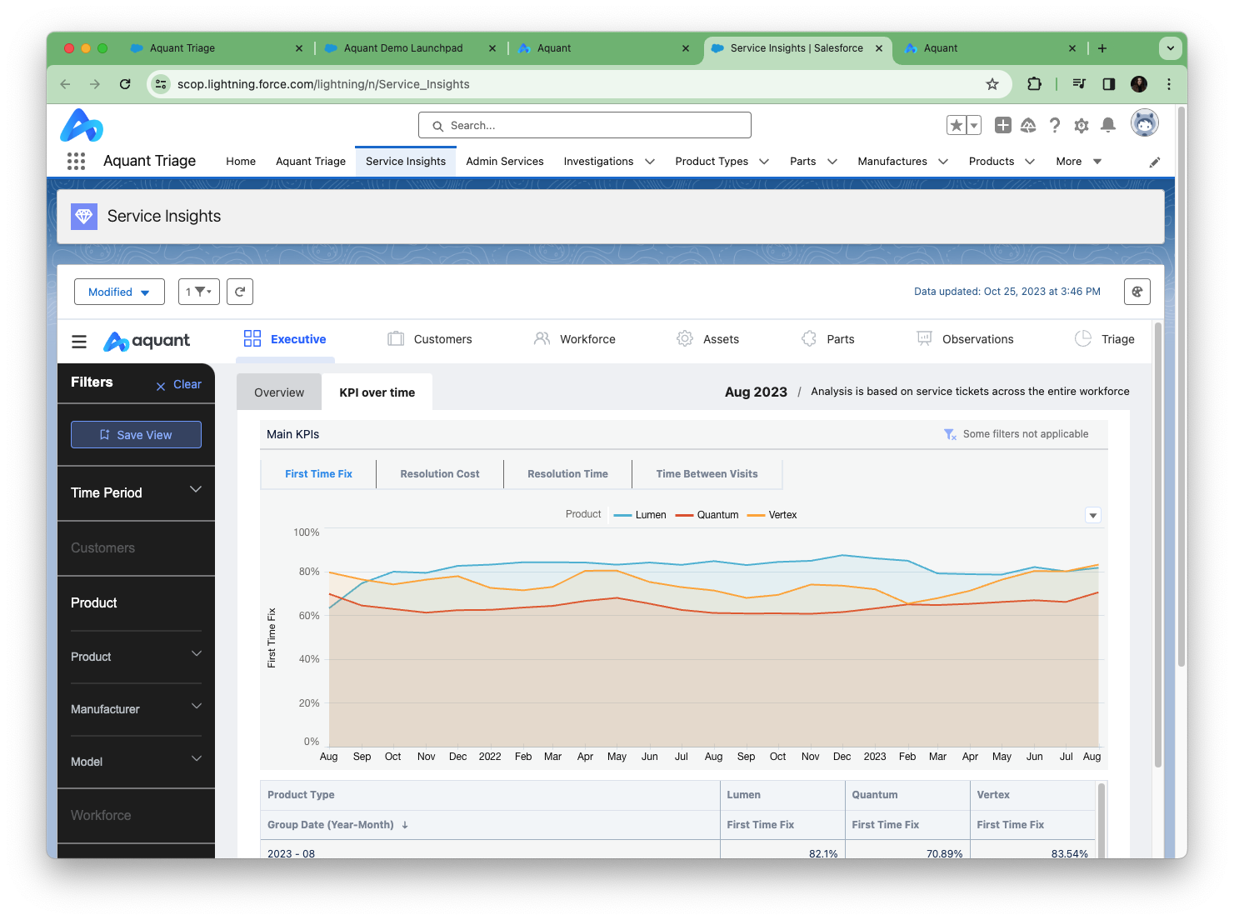Expand the Time Period filter

click(136, 492)
